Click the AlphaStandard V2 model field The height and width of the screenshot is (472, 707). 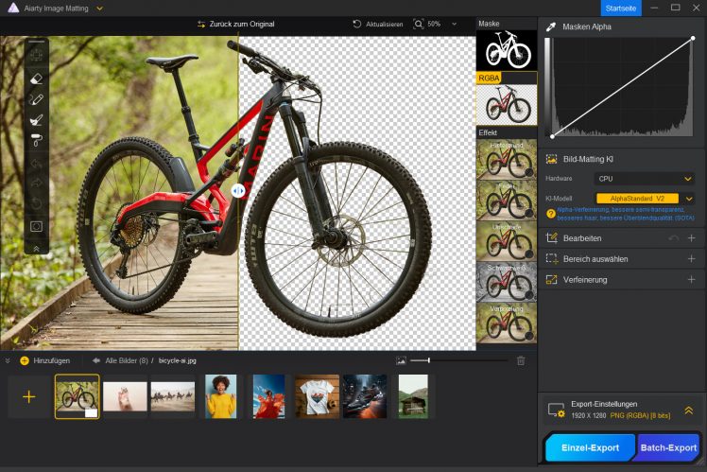637,199
